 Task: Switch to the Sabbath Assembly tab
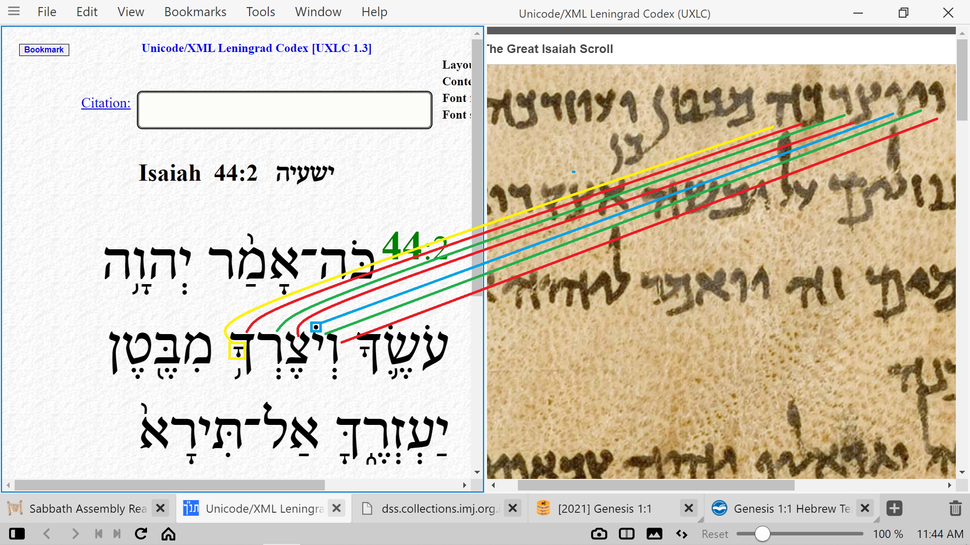[87, 508]
